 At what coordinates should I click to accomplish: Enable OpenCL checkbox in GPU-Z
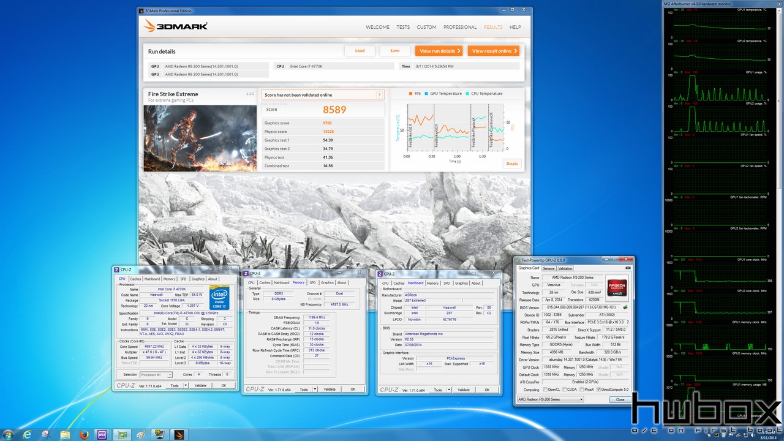click(545, 390)
